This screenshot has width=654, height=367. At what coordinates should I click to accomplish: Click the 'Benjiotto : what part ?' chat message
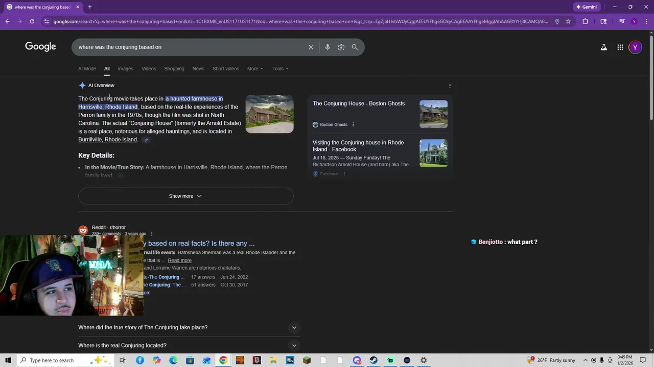(x=504, y=242)
